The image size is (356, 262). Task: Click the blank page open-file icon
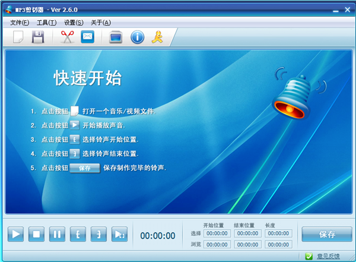pyautogui.click(x=18, y=37)
